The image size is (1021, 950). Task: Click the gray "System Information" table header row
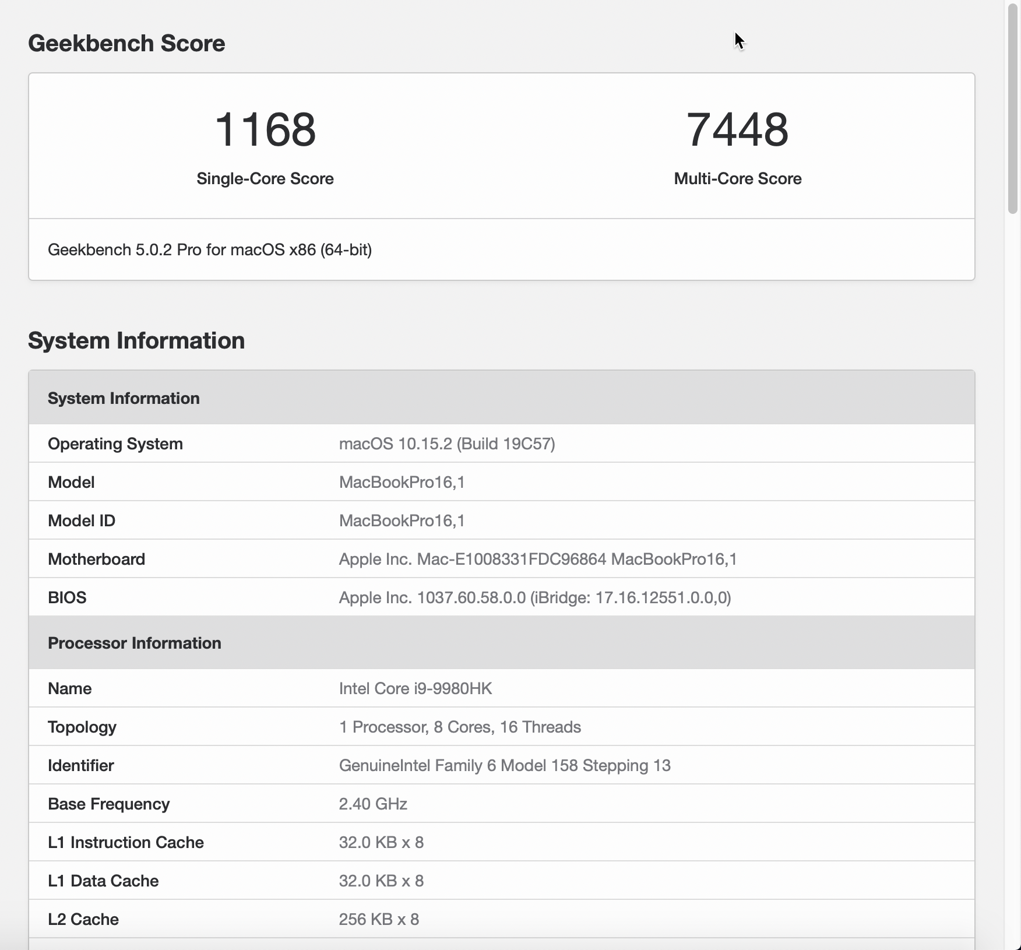click(502, 397)
